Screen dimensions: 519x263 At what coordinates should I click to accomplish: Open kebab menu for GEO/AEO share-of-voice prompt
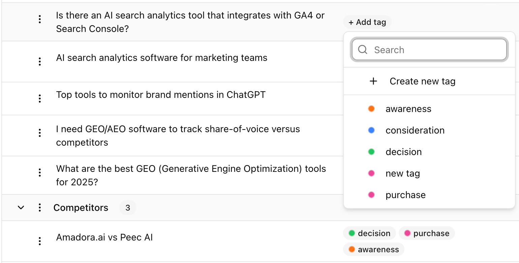pyautogui.click(x=40, y=133)
